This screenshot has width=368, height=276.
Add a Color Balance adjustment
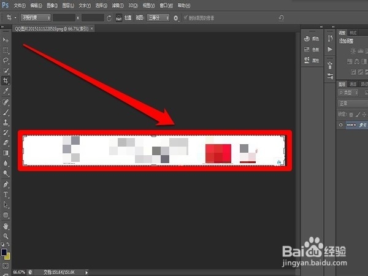point(357,61)
